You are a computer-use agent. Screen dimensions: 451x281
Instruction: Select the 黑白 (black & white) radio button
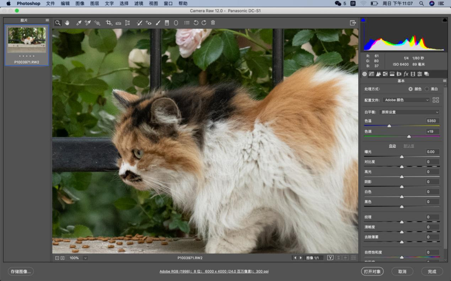click(427, 89)
